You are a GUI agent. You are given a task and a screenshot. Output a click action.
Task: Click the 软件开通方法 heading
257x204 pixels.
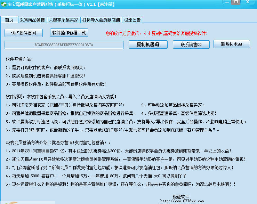19,59
